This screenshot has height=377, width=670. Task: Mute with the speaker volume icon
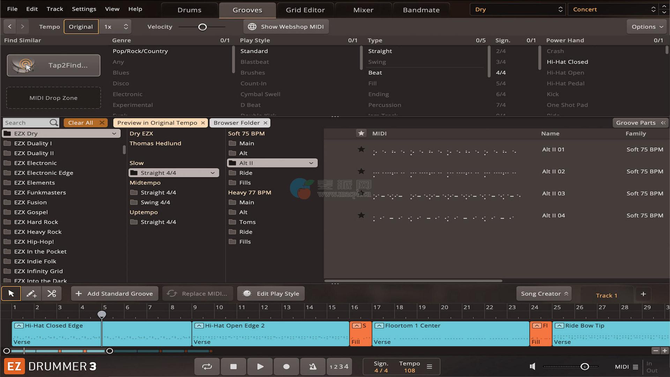coord(533,366)
